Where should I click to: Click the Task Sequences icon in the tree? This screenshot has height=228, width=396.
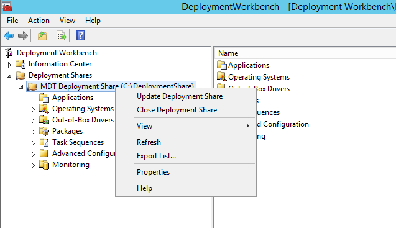pyautogui.click(x=44, y=142)
